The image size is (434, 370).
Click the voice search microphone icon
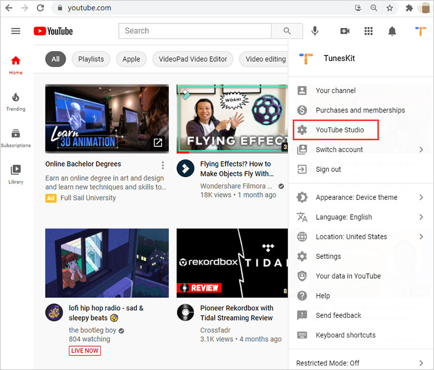pos(315,31)
